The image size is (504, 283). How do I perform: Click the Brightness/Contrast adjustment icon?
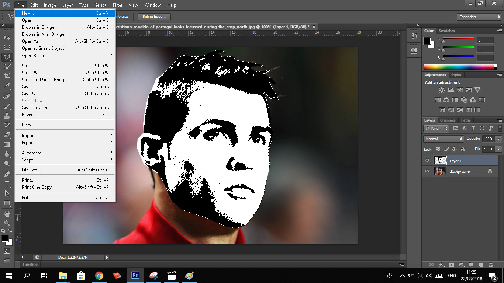(442, 90)
